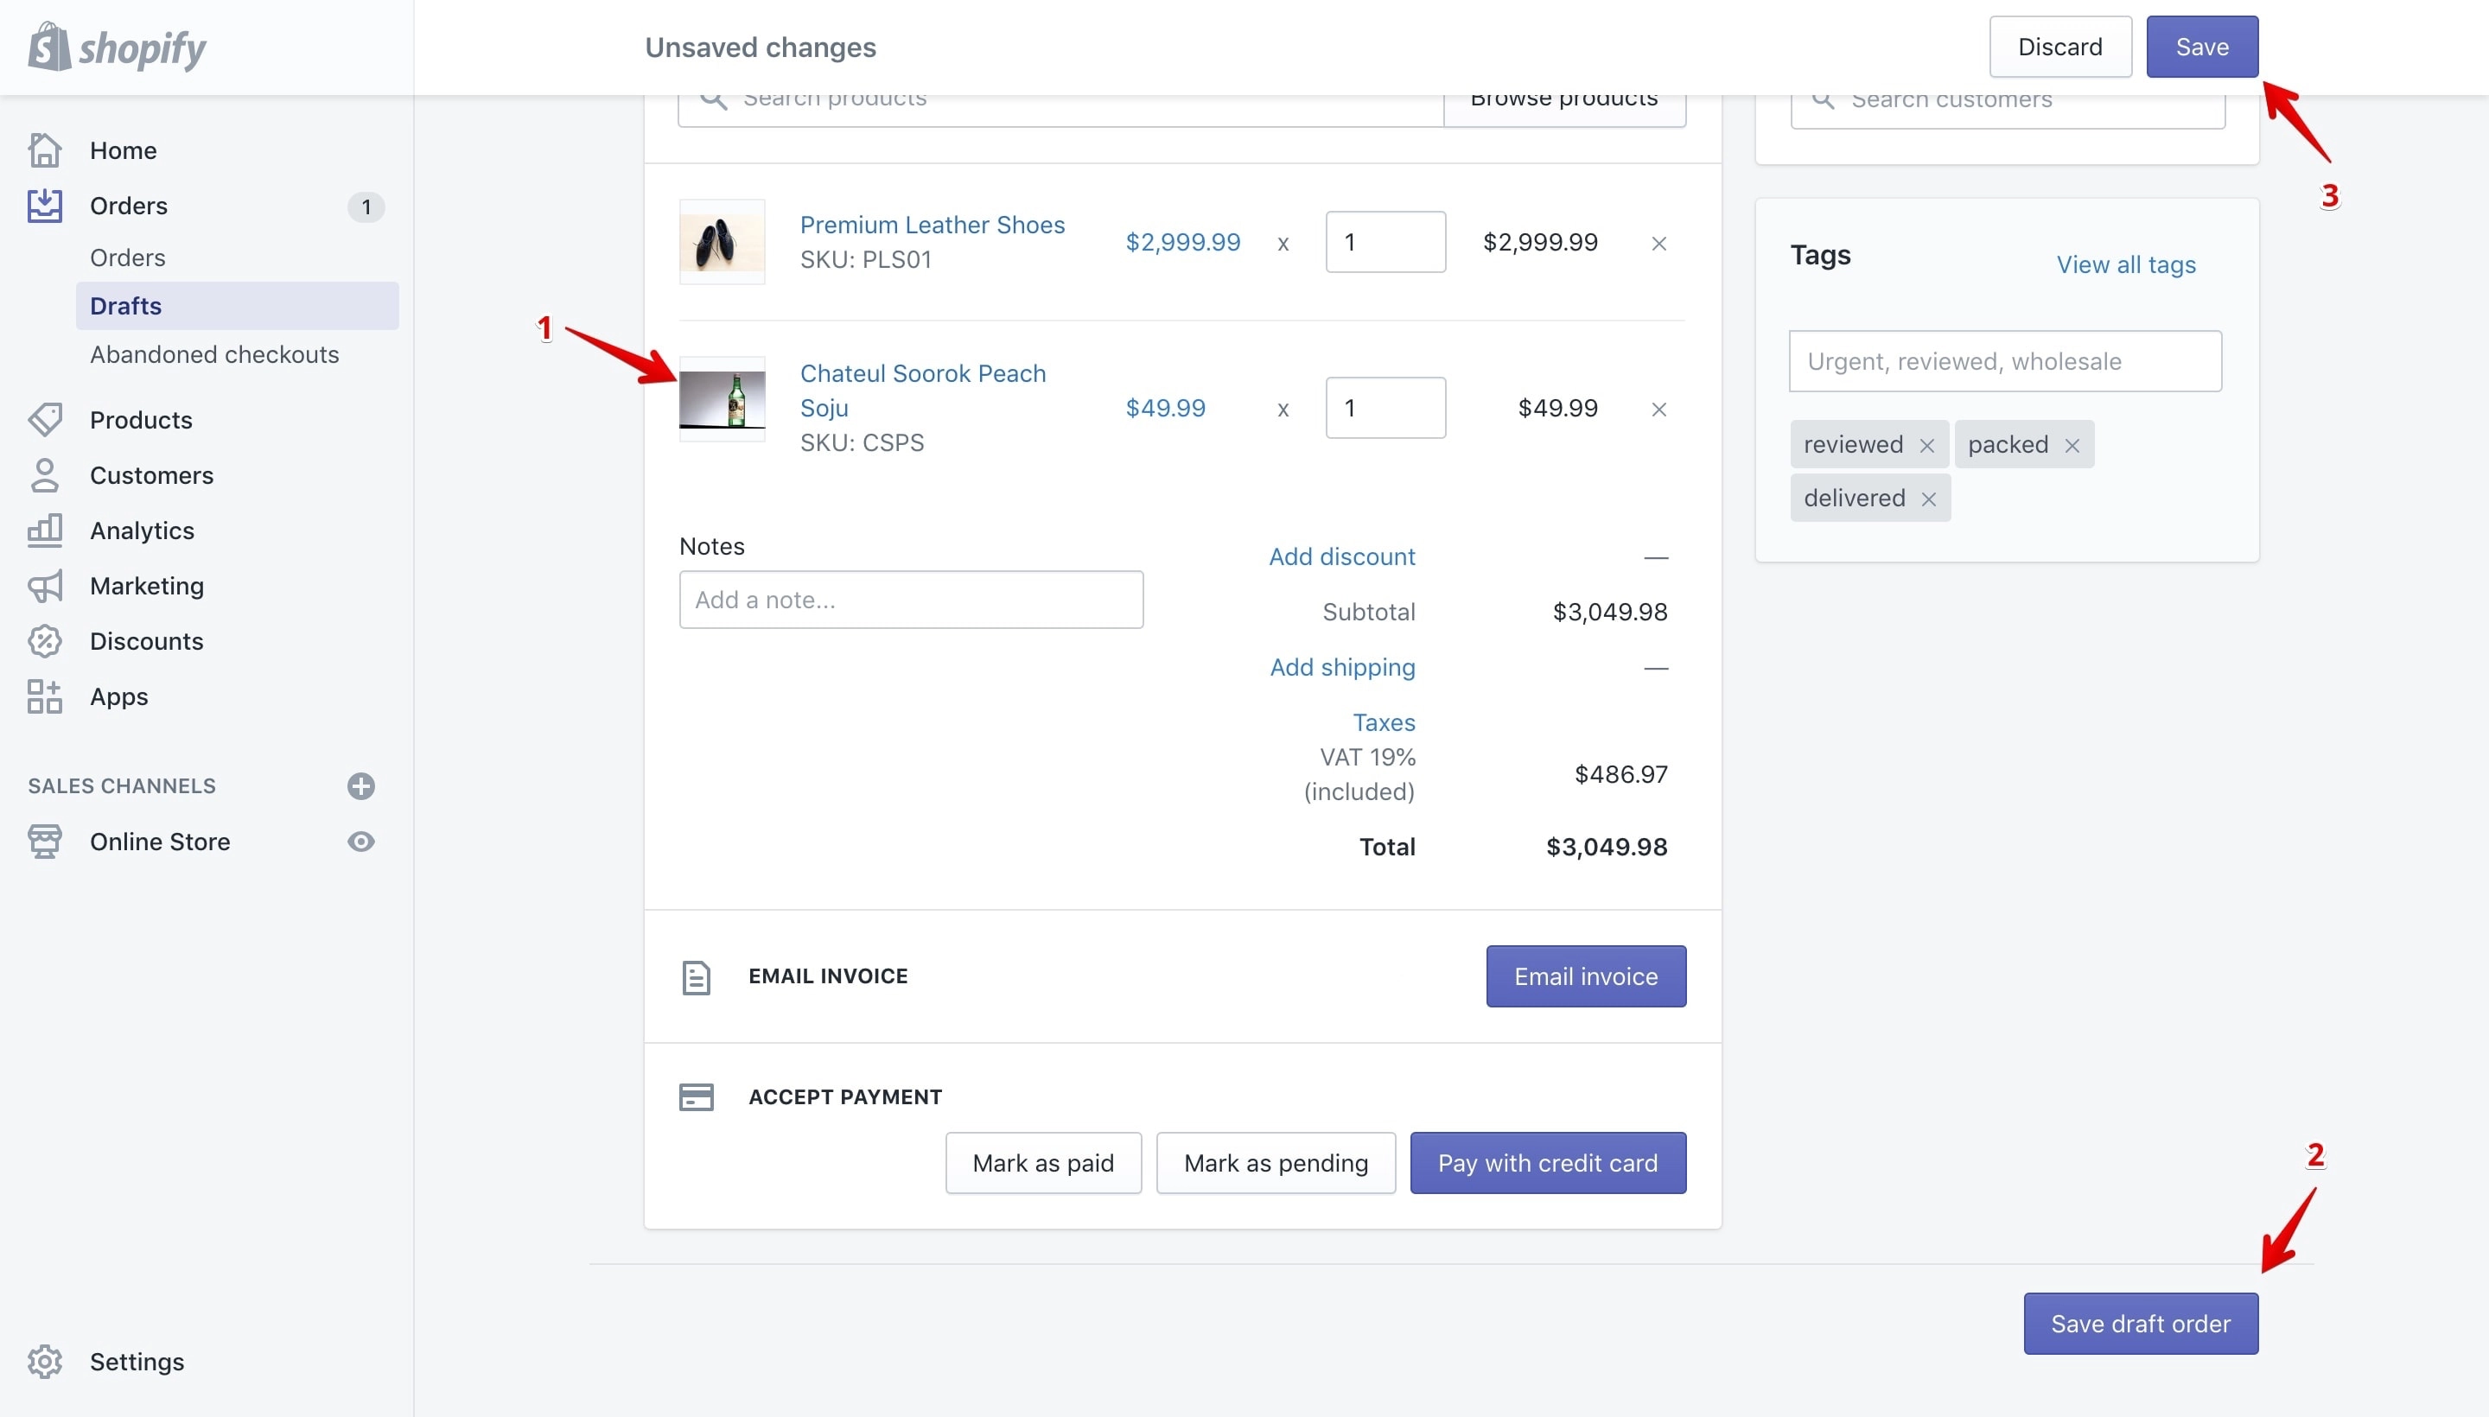Open Analytics section

pyautogui.click(x=142, y=531)
